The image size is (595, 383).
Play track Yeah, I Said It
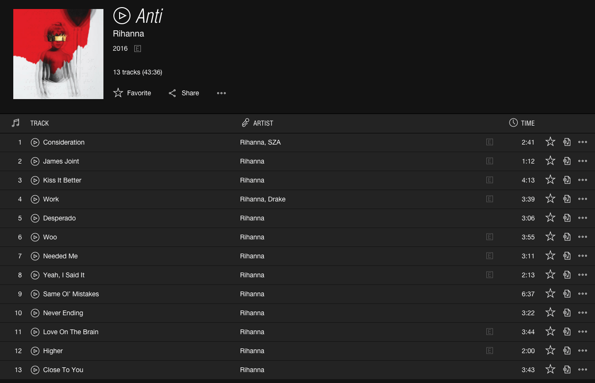[x=35, y=275]
